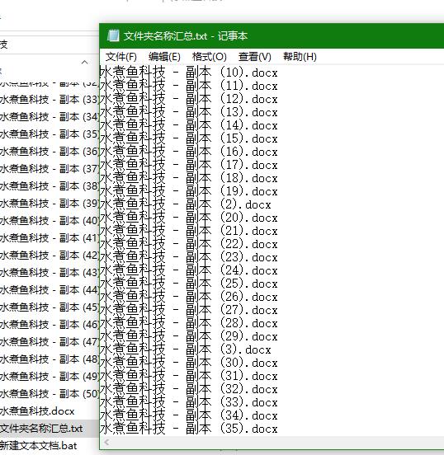Click Notepad line 副本 (34).docx
This screenshot has height=455, width=444.
[189, 415]
